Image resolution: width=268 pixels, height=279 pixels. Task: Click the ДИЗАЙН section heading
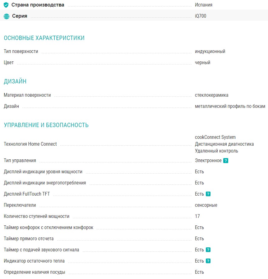(x=15, y=82)
